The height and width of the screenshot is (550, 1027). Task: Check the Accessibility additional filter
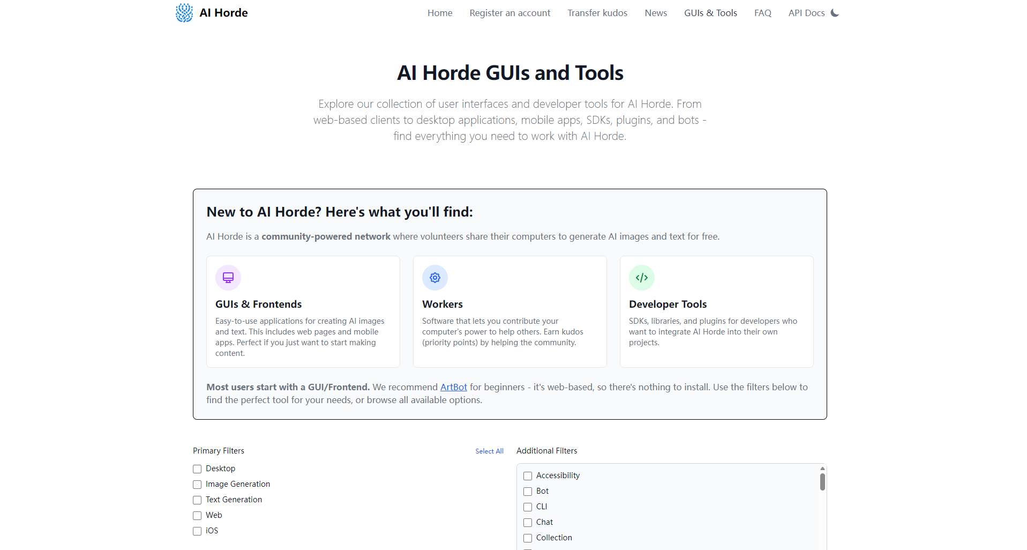coord(528,476)
